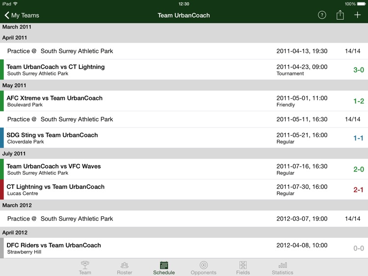This screenshot has width=368, height=276.
Task: Tap the Cloverdale Park location
Action: [x=26, y=142]
